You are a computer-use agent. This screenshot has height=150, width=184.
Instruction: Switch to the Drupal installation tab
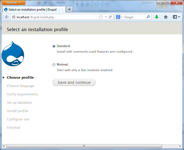click(x=34, y=10)
